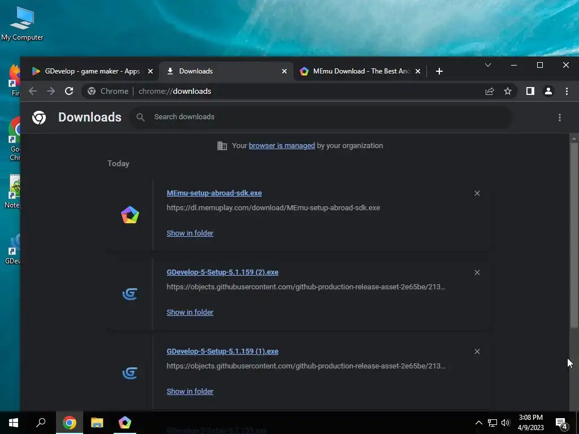This screenshot has width=579, height=434.
Task: Open File Explorer from taskbar
Action: (97, 423)
